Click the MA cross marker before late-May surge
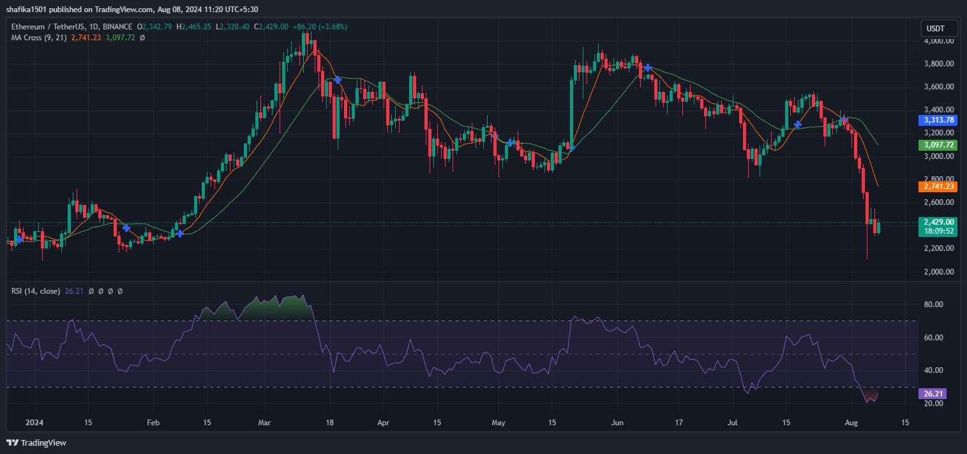 pos(572,148)
